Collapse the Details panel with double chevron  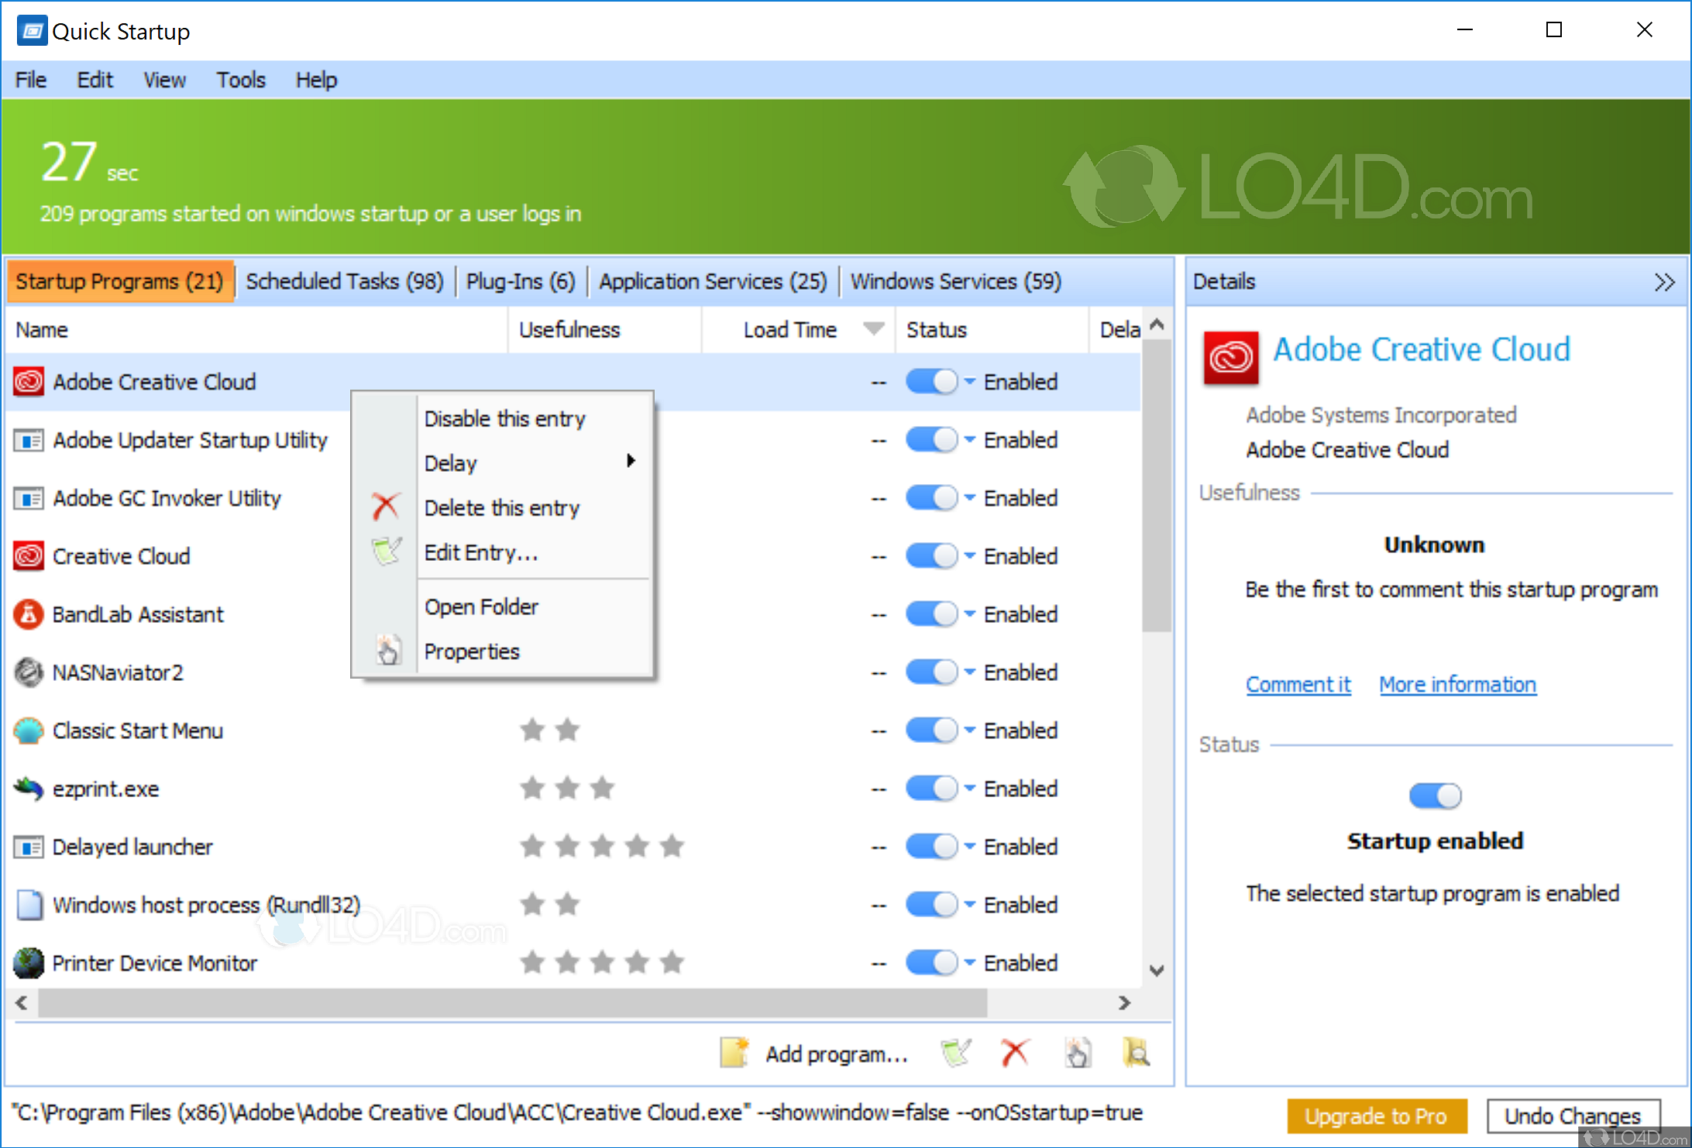[1664, 282]
